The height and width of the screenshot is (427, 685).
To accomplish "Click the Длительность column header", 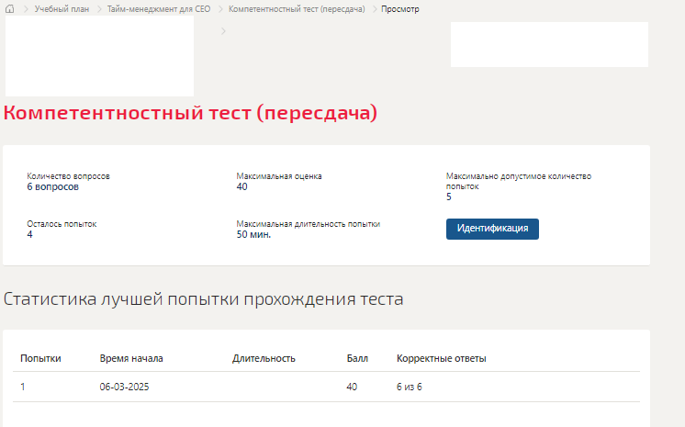I will [264, 358].
